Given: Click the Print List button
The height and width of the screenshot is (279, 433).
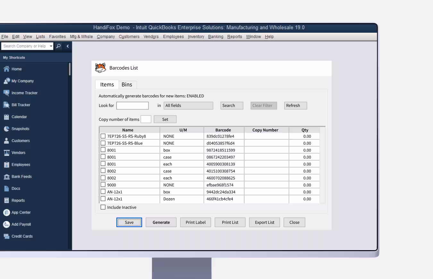Looking at the screenshot, I should point(230,222).
